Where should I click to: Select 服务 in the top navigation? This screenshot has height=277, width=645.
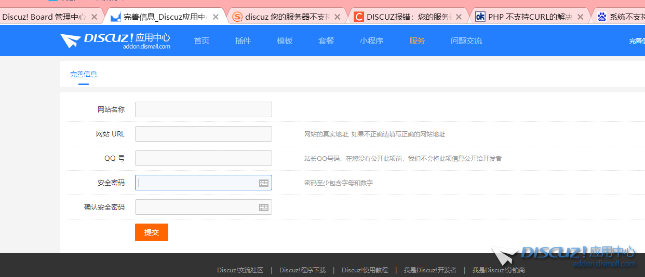click(416, 41)
